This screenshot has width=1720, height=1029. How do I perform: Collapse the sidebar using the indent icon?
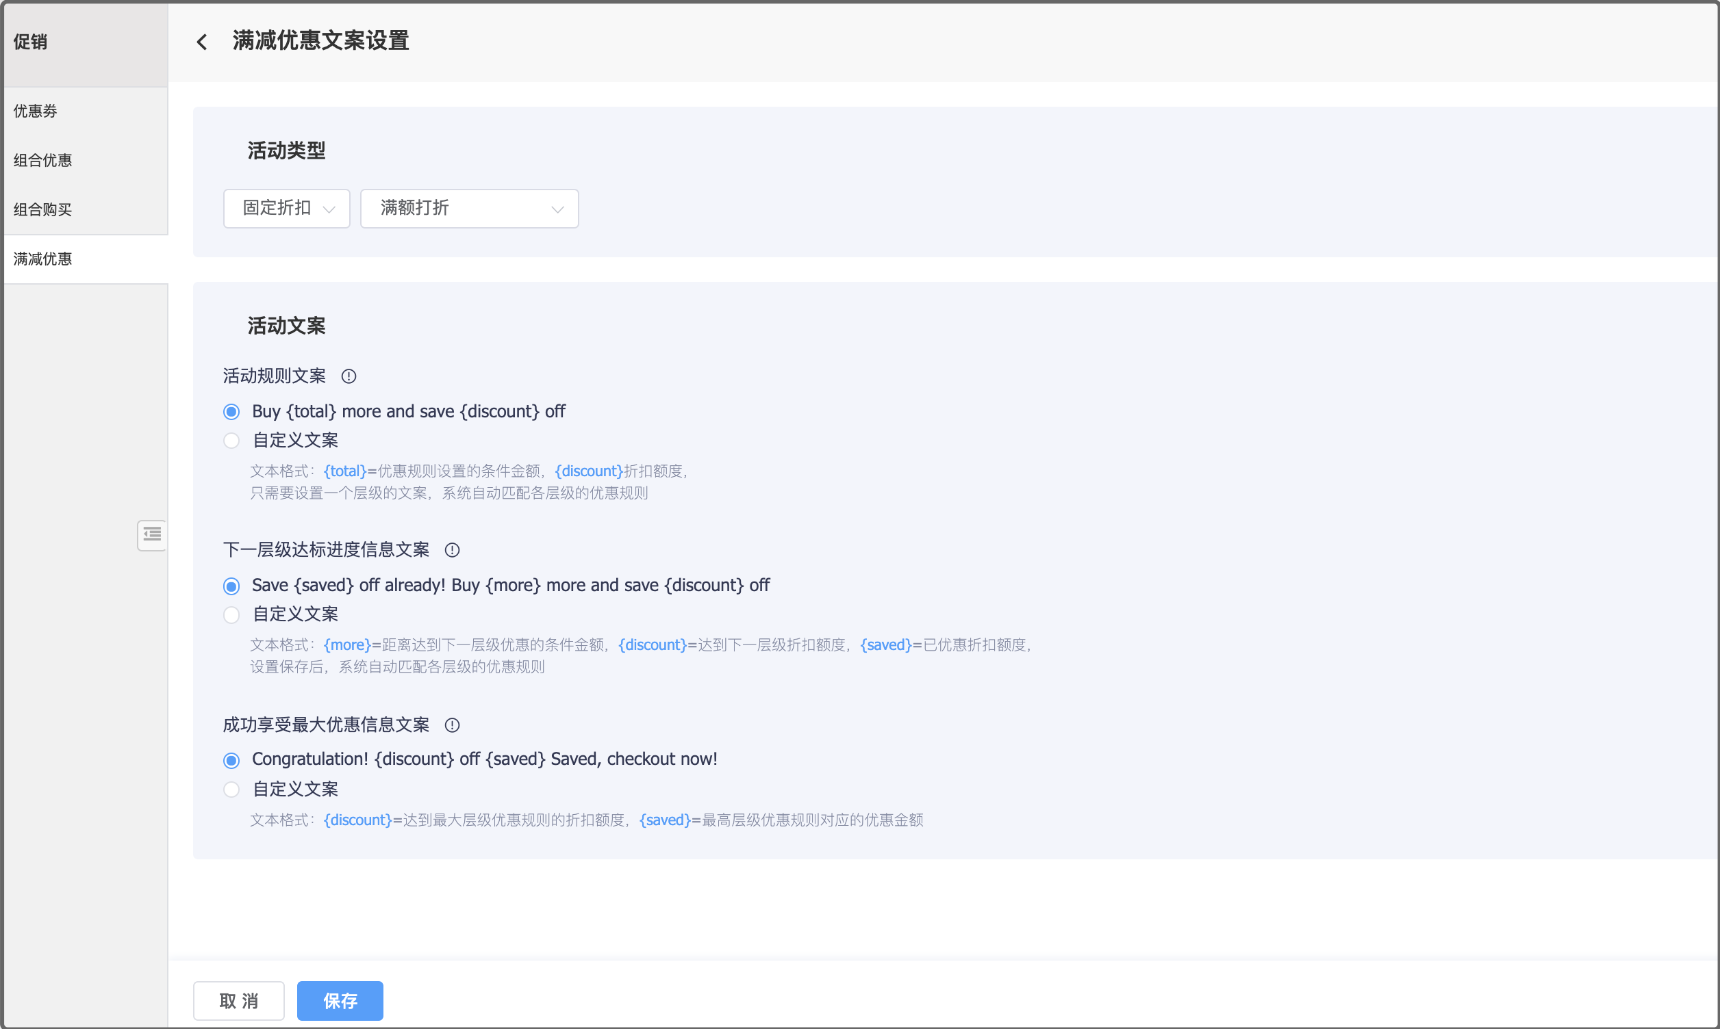pyautogui.click(x=151, y=534)
